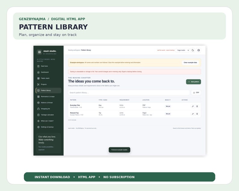Open the Shopping list bag icon

[39, 109]
